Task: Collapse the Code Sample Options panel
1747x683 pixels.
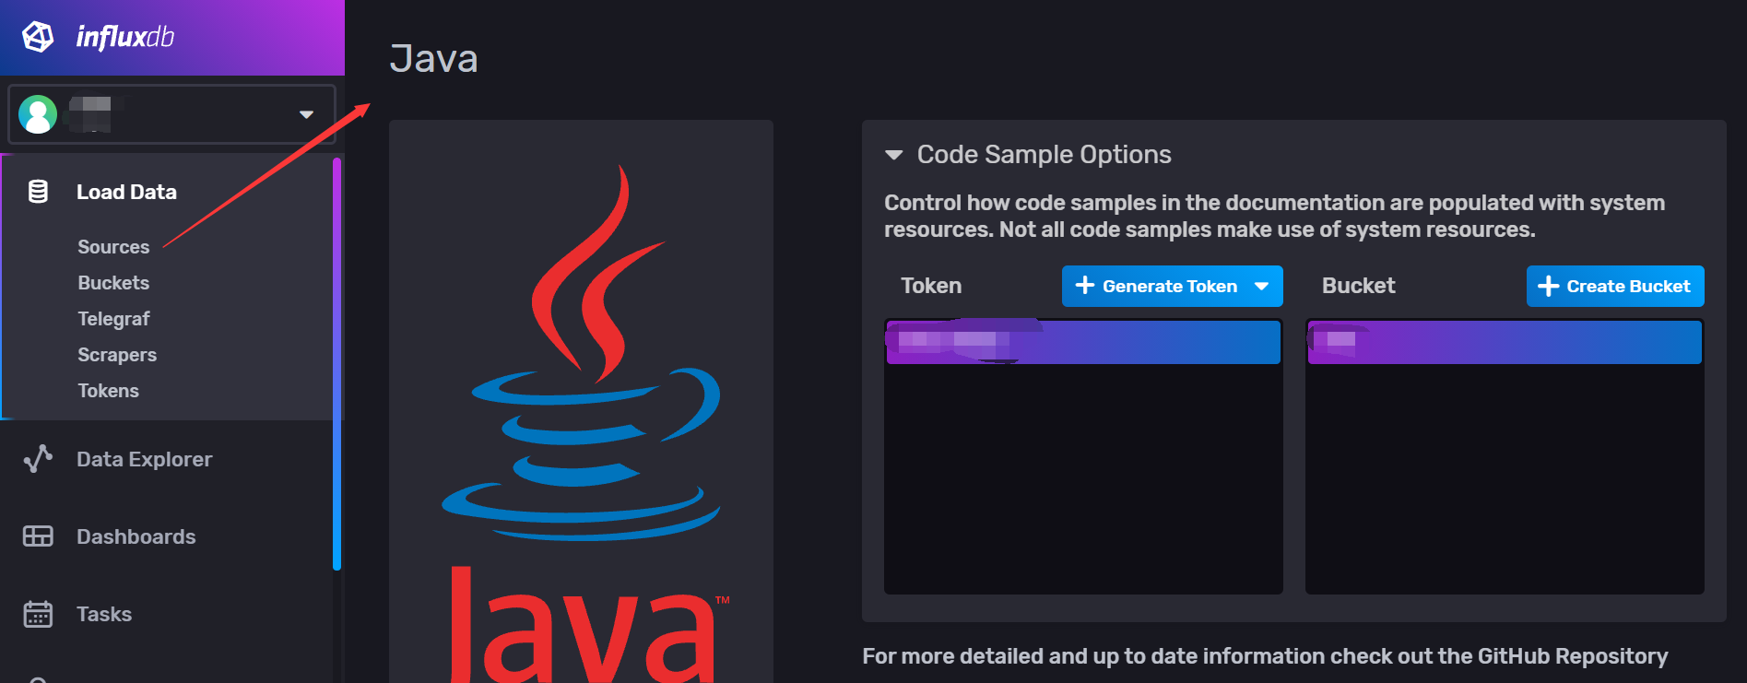Action: click(x=893, y=155)
